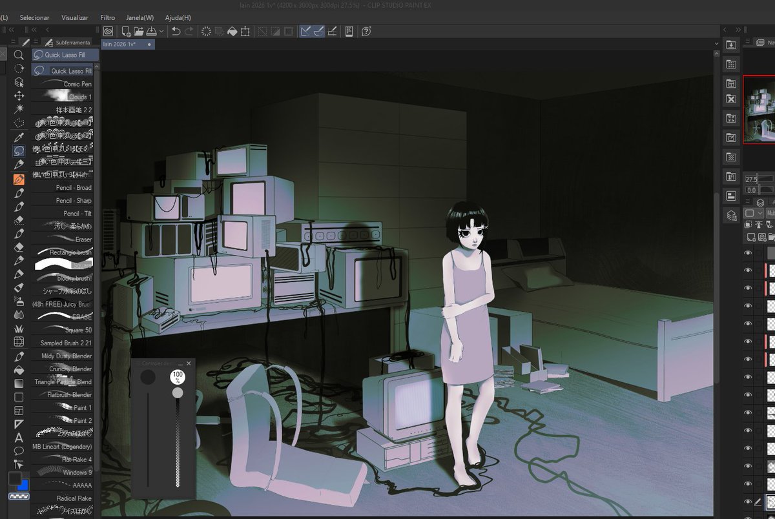Choose the Pencil - Sharp sub tool
This screenshot has height=519, width=775.
coord(63,201)
